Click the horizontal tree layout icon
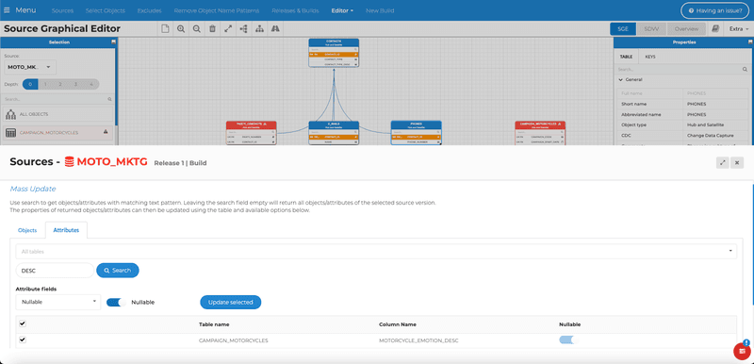The width and height of the screenshot is (754, 364). click(x=244, y=29)
